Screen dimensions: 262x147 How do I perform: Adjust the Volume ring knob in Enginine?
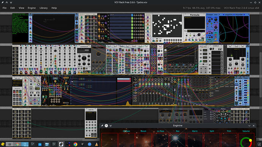[x=246, y=142]
